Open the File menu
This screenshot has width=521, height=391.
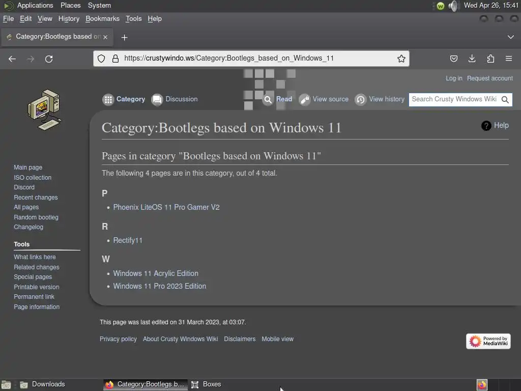[x=8, y=19]
